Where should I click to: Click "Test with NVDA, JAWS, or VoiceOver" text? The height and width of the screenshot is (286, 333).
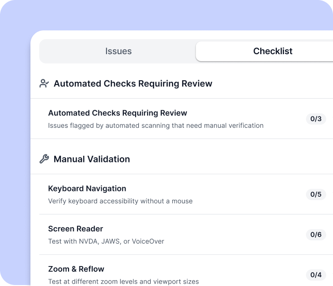[x=106, y=241]
